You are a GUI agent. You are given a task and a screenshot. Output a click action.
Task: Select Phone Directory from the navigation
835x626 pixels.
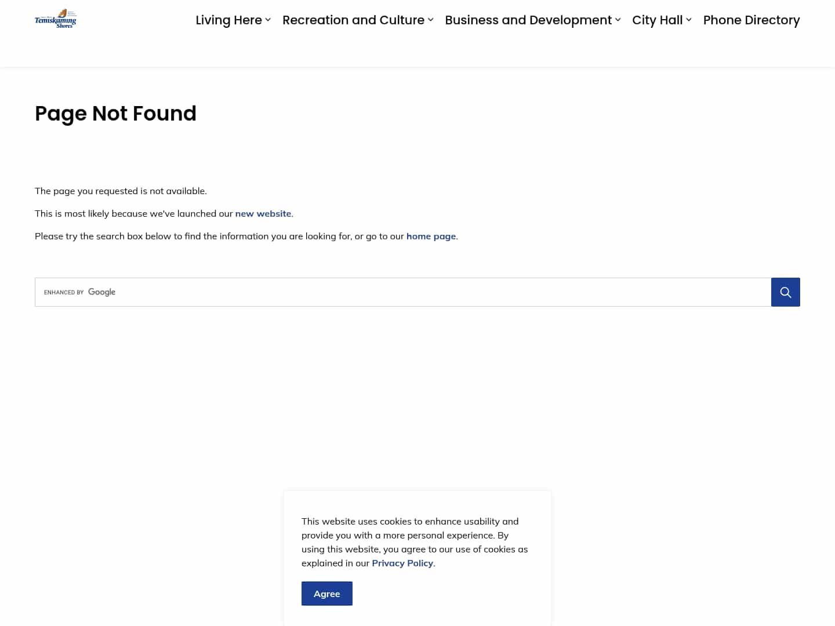coord(752,20)
